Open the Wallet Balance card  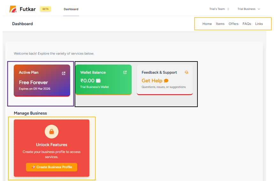point(103,80)
